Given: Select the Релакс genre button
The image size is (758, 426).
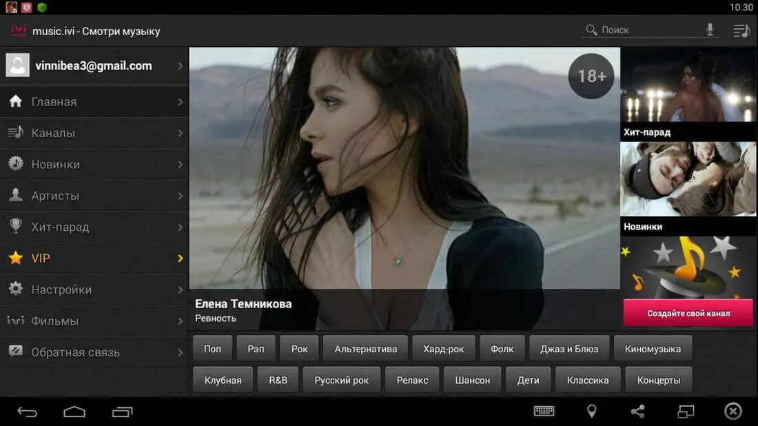Looking at the screenshot, I should point(412,380).
